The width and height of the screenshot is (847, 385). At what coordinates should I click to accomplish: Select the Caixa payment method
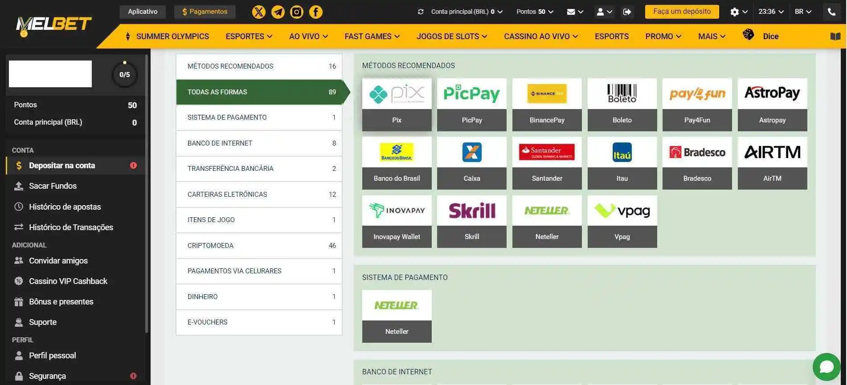coord(472,163)
